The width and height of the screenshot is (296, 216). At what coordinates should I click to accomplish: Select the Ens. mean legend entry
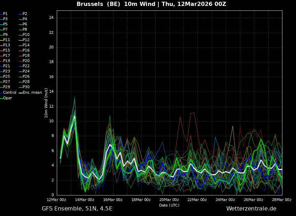tap(32, 93)
